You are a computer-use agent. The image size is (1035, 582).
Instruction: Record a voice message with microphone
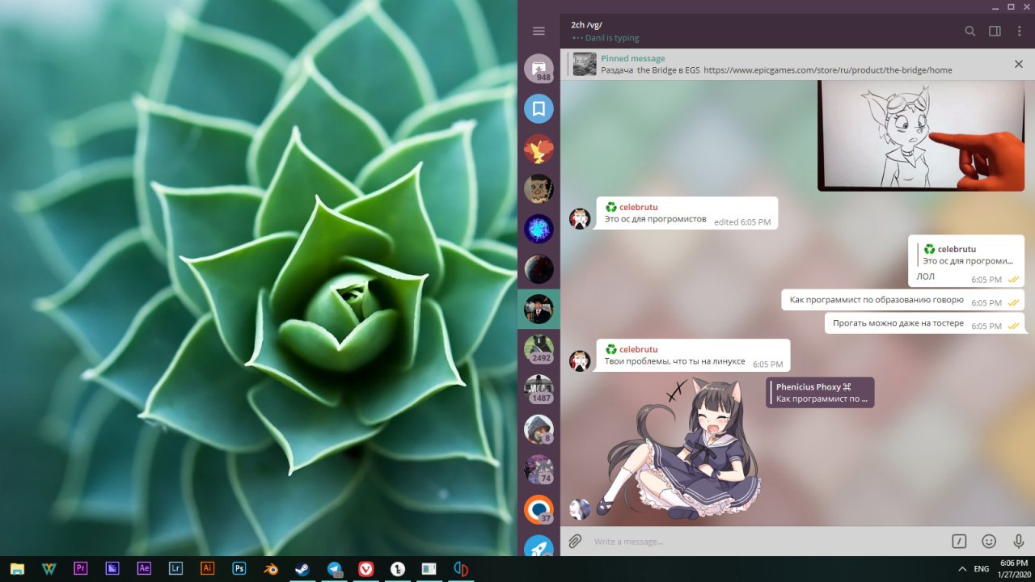1019,541
